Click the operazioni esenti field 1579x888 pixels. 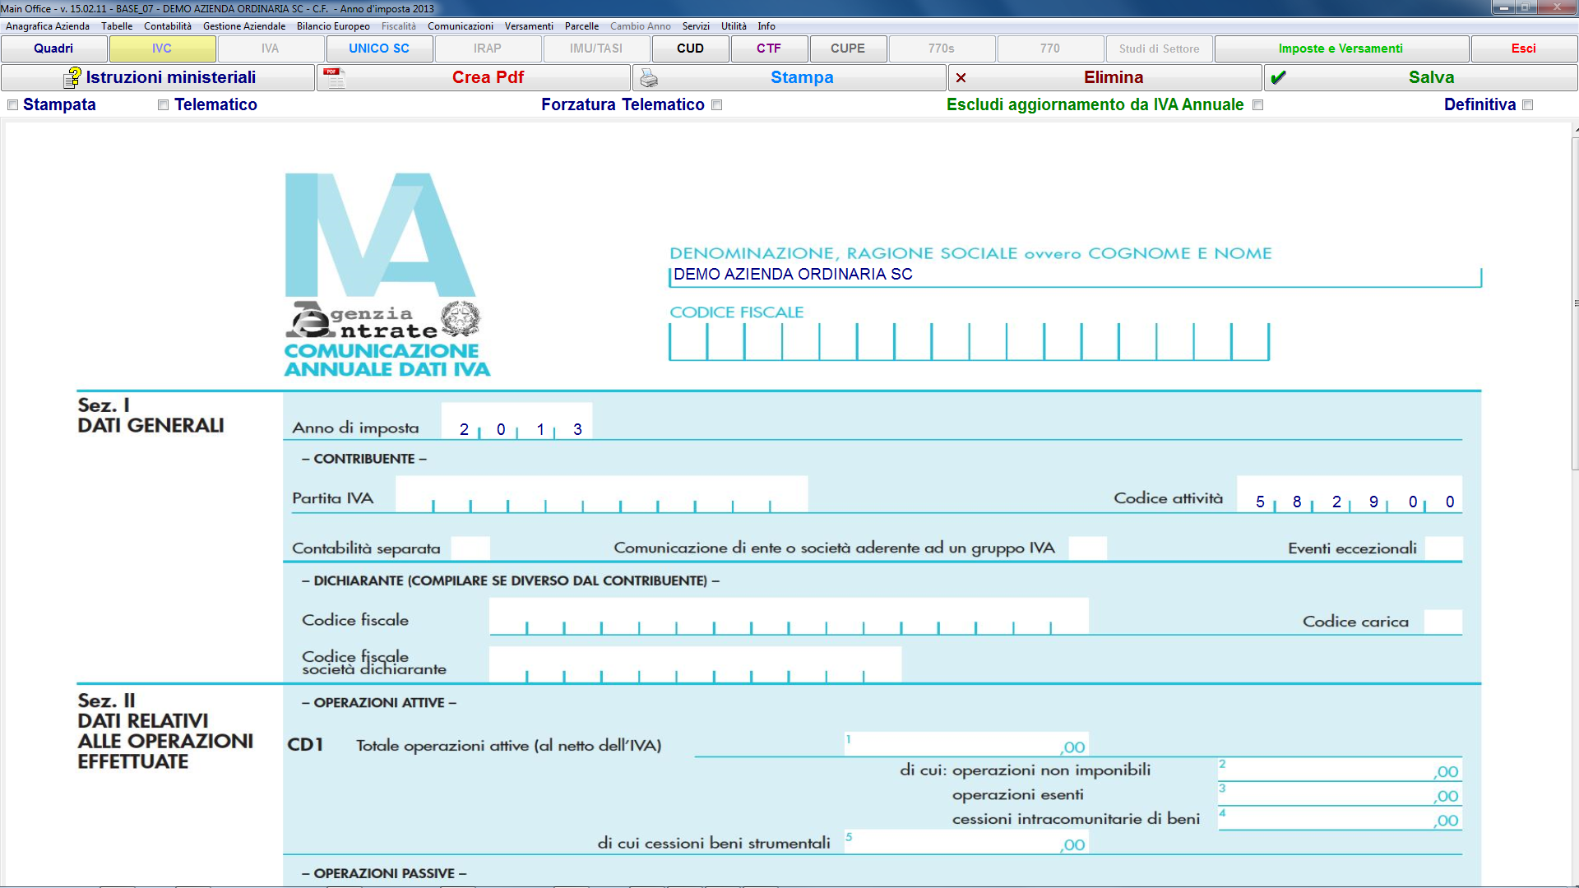click(1340, 794)
